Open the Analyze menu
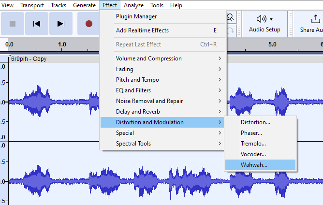The height and width of the screenshot is (205, 323). coord(133,5)
